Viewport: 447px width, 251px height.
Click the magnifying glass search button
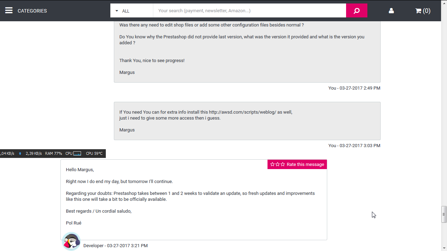click(x=357, y=10)
